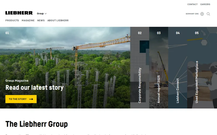Image resolution: width=217 pixels, height=135 pixels.
Task: Go to the Contact page
Action: [x=193, y=4]
